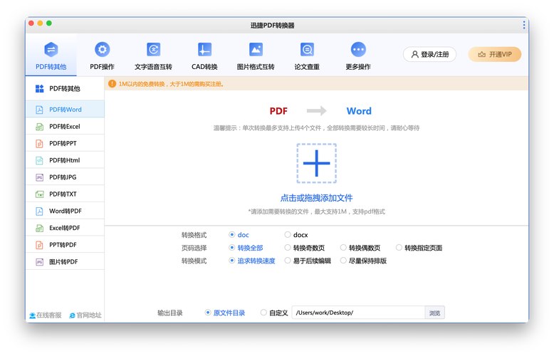This screenshot has width=554, height=356.
Task: Click the 登录/注册 button
Action: pyautogui.click(x=429, y=54)
